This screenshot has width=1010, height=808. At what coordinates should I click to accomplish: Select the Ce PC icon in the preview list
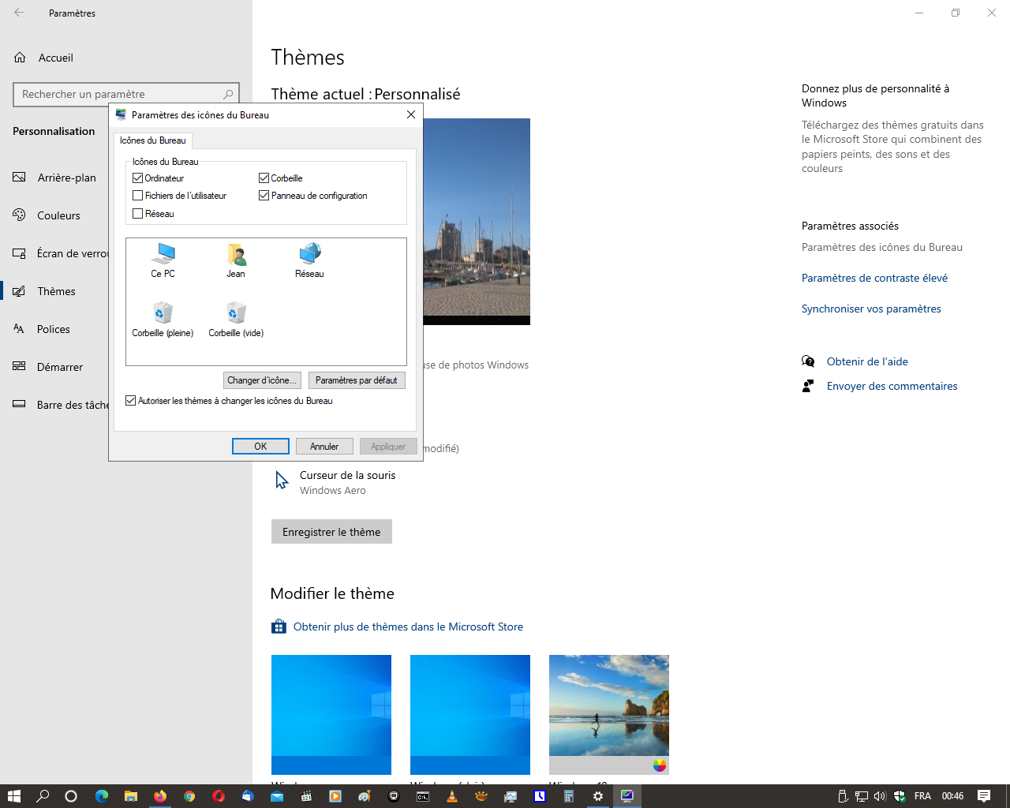(x=163, y=260)
